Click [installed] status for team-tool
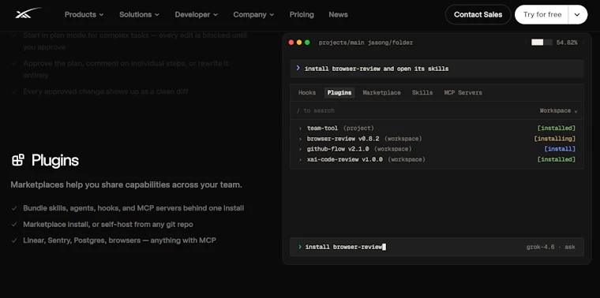The image size is (600, 298). (557, 129)
